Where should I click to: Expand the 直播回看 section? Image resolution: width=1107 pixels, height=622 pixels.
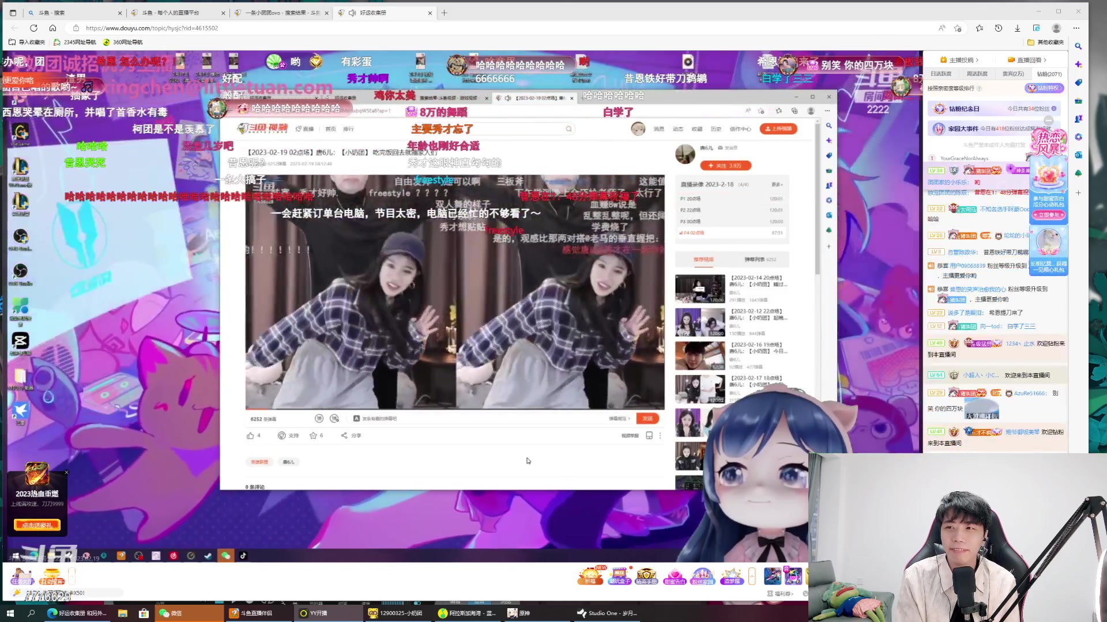[x=1031, y=59]
